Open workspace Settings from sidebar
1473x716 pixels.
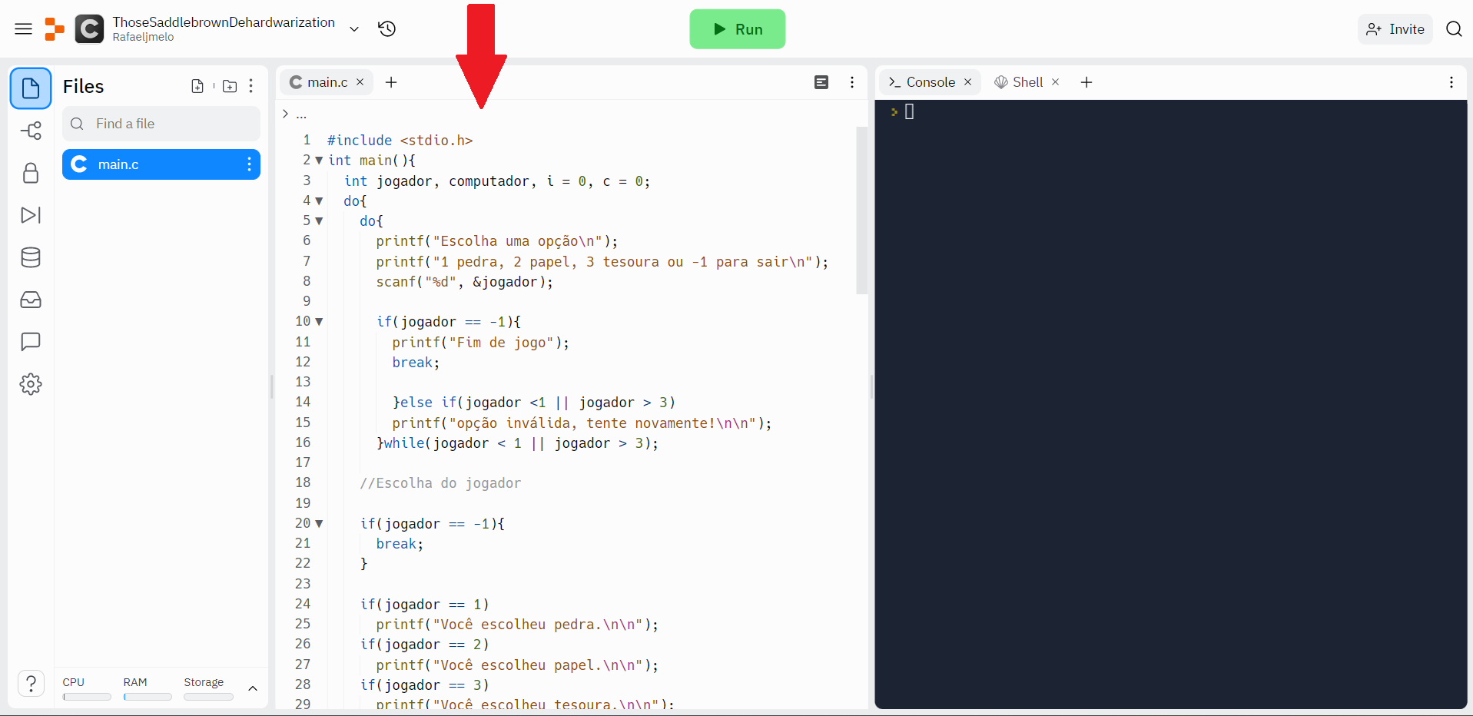(31, 384)
